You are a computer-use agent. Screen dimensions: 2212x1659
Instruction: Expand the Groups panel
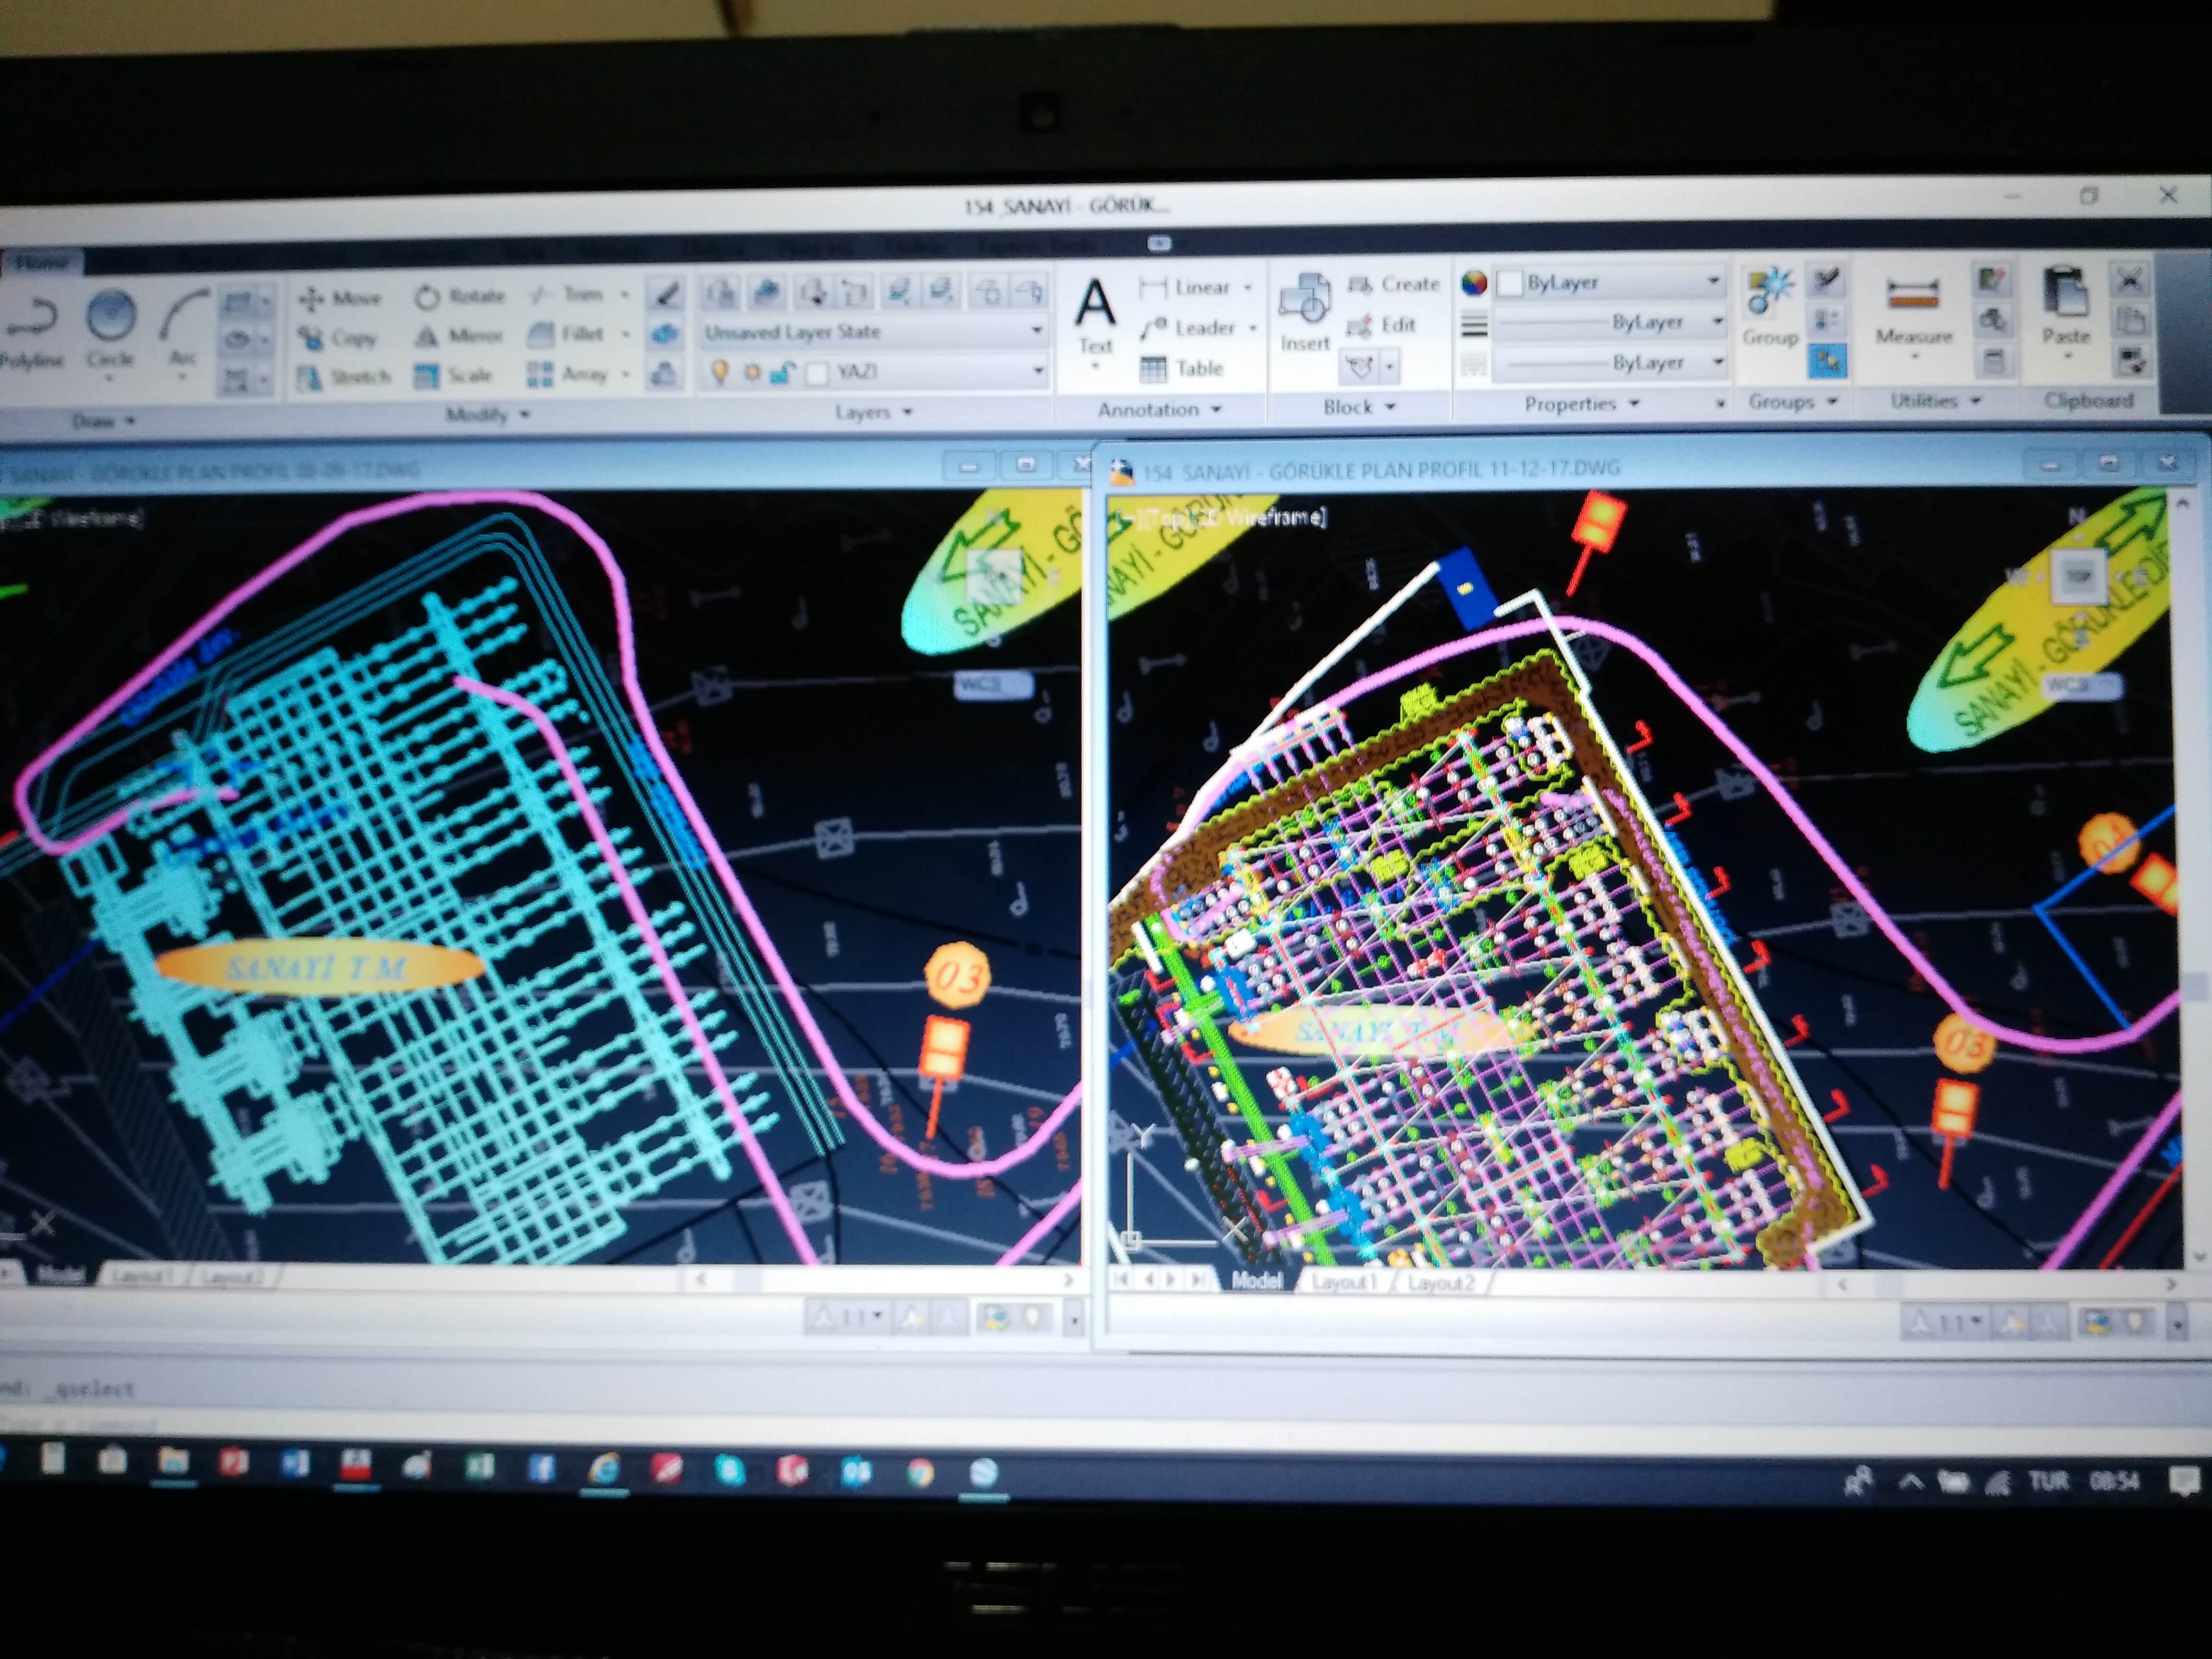pyautogui.click(x=1793, y=401)
